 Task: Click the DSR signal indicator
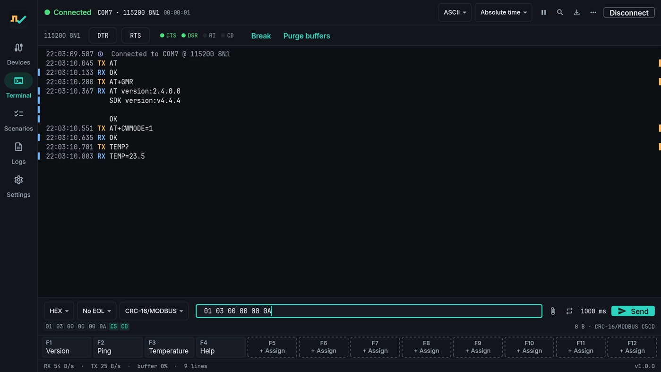pyautogui.click(x=190, y=35)
